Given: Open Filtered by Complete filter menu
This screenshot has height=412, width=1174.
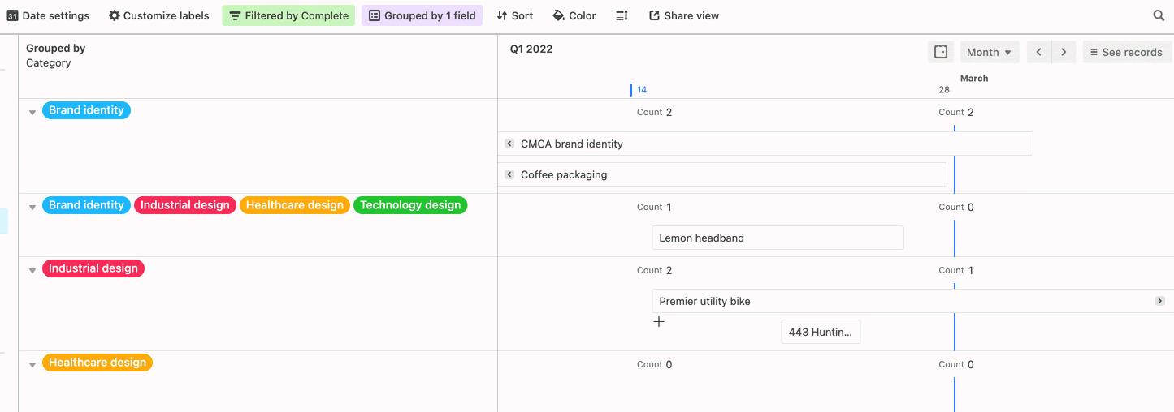Looking at the screenshot, I should tap(288, 15).
